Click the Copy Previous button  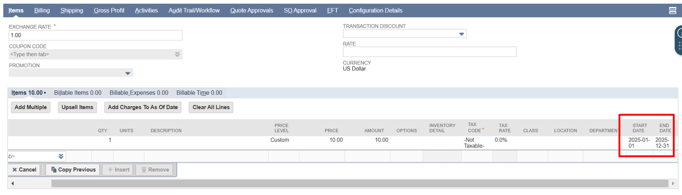click(72, 169)
